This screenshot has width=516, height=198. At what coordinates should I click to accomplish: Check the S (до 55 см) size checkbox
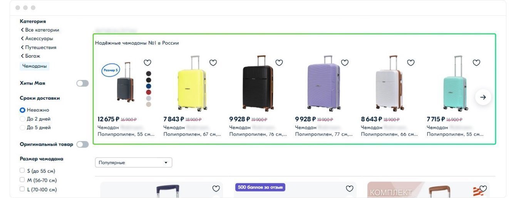tap(22, 170)
